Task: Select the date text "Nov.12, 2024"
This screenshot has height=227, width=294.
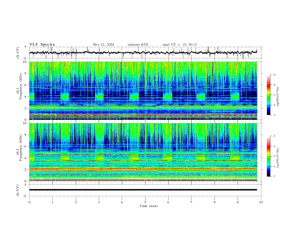Action: point(104,45)
